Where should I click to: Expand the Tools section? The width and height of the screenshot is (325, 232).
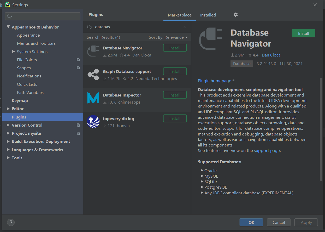pyautogui.click(x=8, y=158)
